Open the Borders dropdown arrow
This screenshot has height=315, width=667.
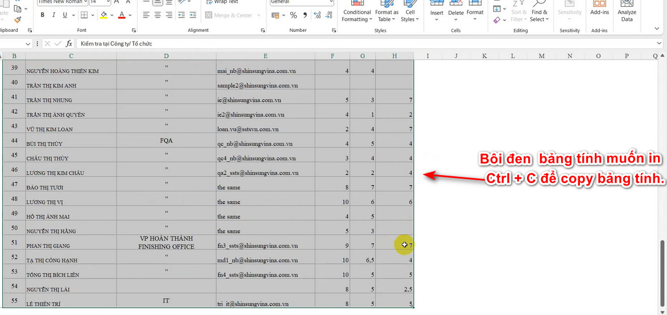pyautogui.click(x=93, y=15)
